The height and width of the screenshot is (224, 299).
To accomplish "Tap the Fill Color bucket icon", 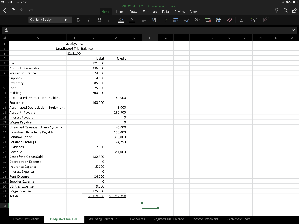I will point(121,20).
